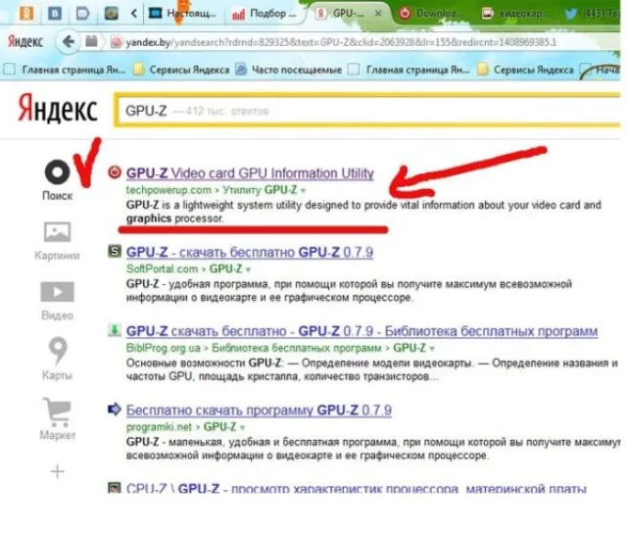Viewport: 627px width, 535px height.
Task: Switch to the Настоящ... tab
Action: 183,14
